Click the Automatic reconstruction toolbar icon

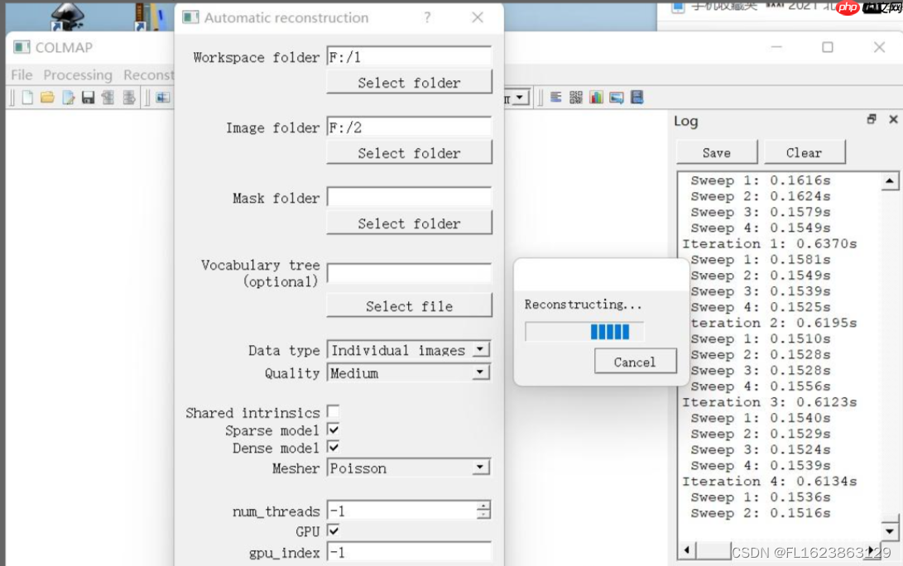click(x=163, y=98)
